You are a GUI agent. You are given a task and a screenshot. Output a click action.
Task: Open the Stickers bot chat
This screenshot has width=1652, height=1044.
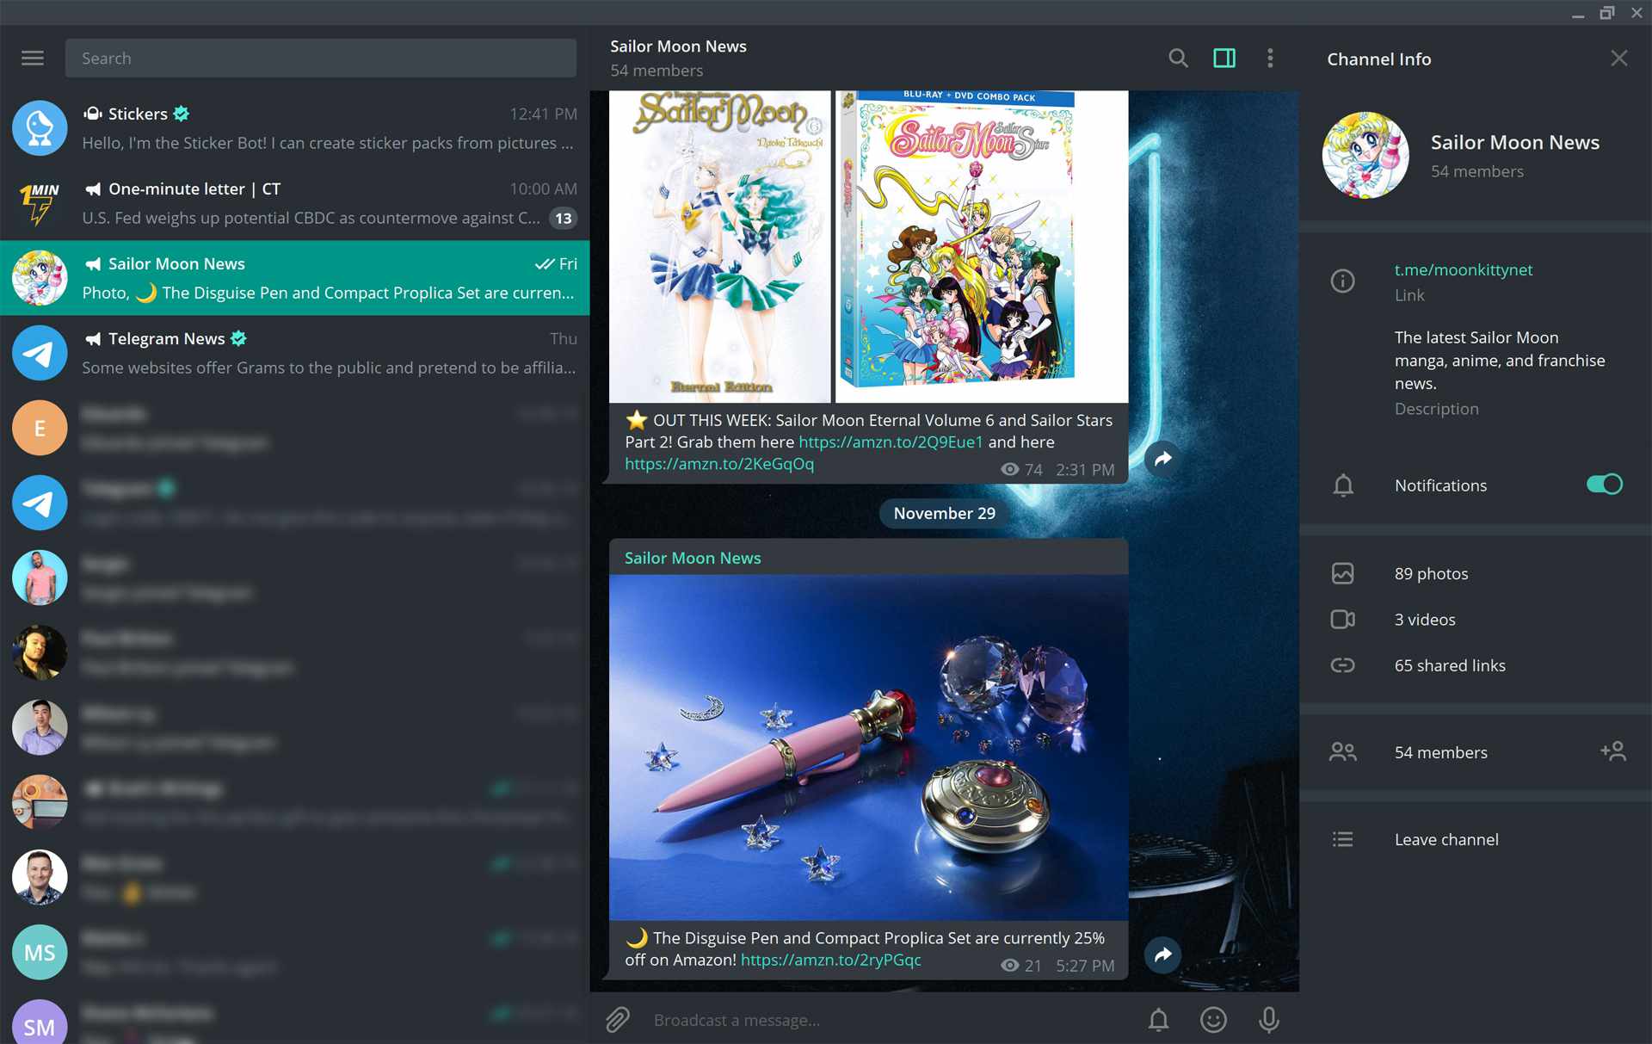(x=294, y=128)
